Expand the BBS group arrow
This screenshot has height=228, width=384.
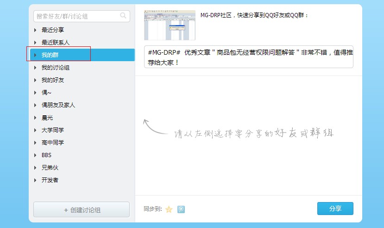click(x=35, y=155)
